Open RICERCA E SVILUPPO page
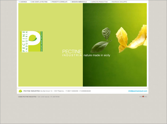 click(119, 2)
